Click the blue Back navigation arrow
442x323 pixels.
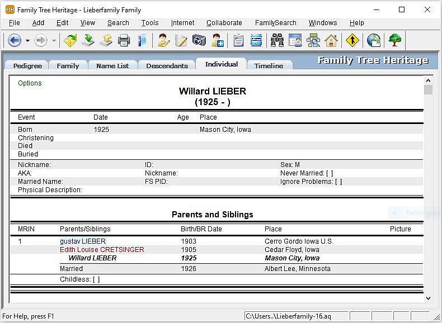(14, 40)
